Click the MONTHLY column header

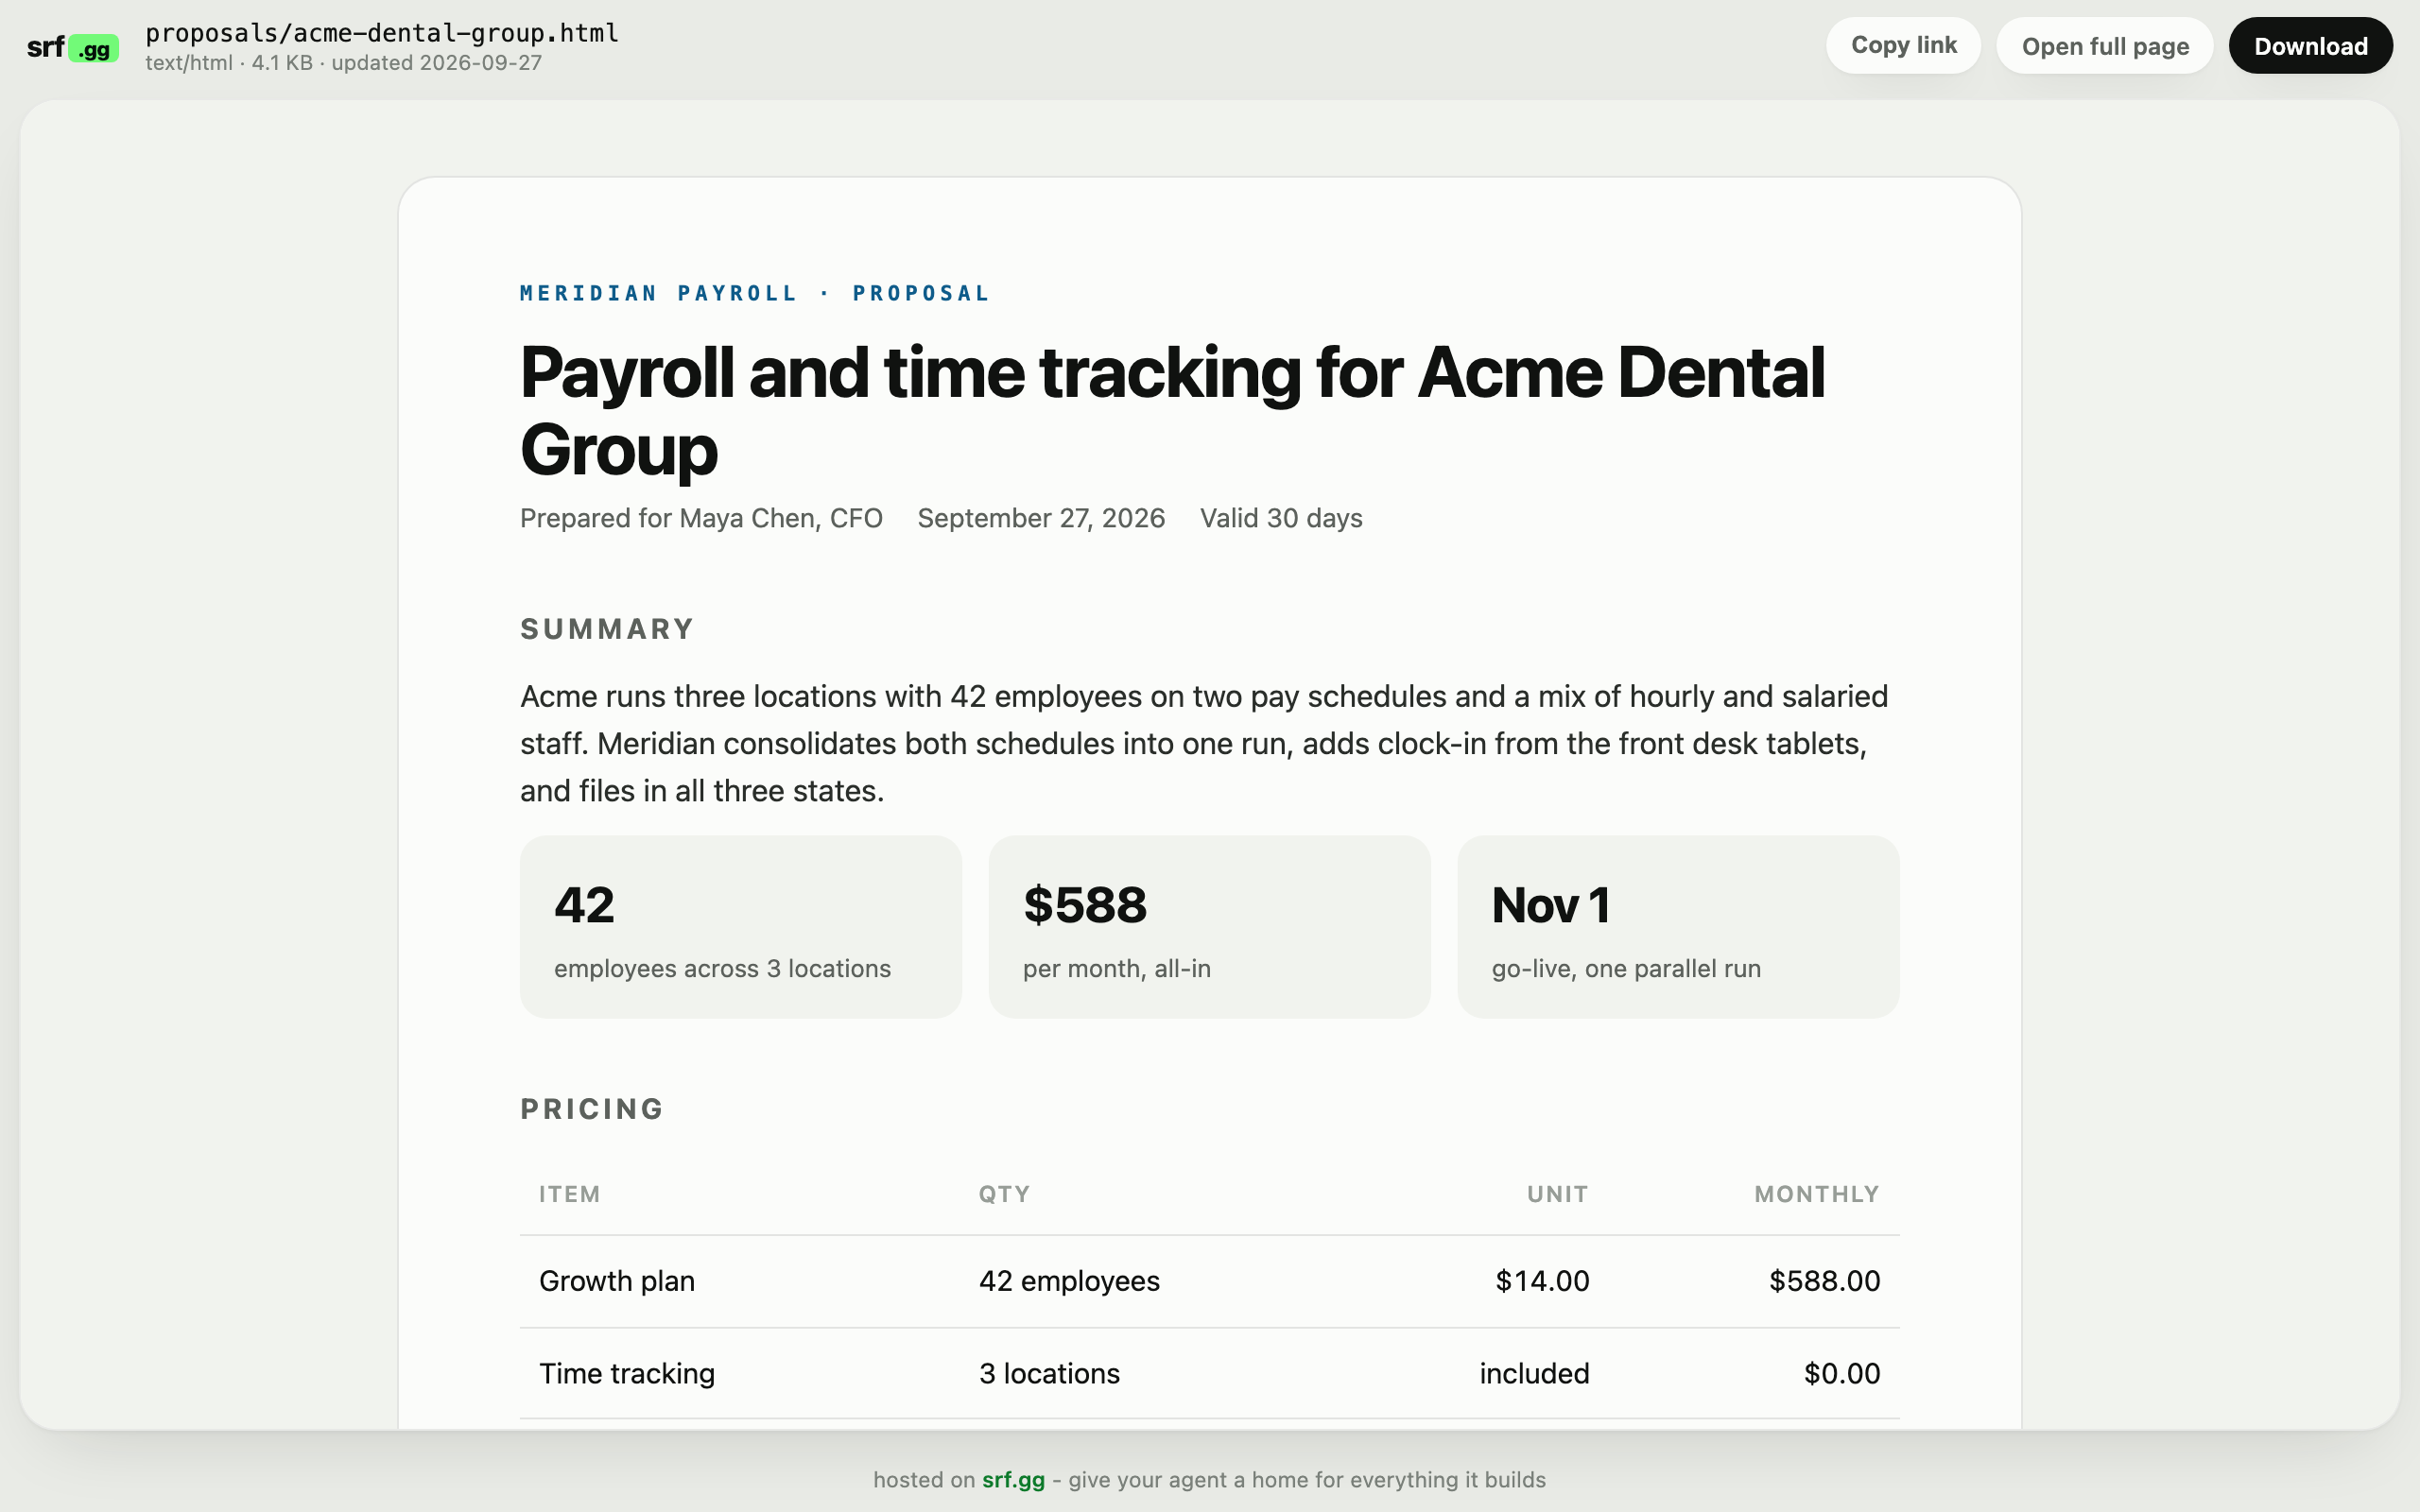click(x=1817, y=1194)
